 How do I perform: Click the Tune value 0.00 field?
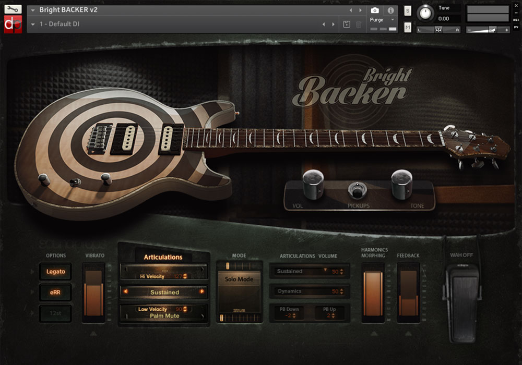[448, 19]
